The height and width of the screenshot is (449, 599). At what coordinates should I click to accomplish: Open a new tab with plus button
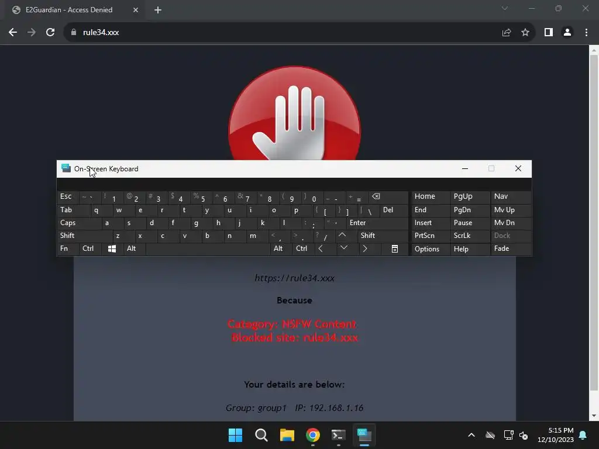tap(158, 10)
